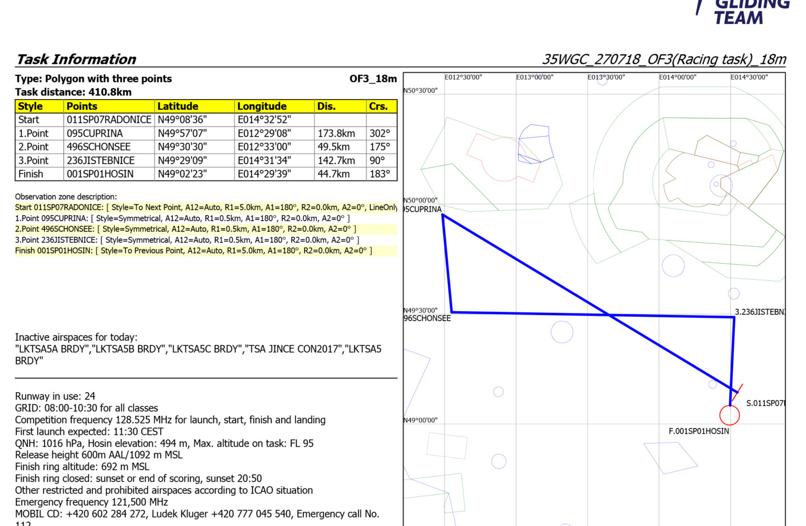The height and width of the screenshot is (526, 806).
Task: Click the highlighted Finish 001SP01HOSIN observation zone line
Action: (x=193, y=251)
